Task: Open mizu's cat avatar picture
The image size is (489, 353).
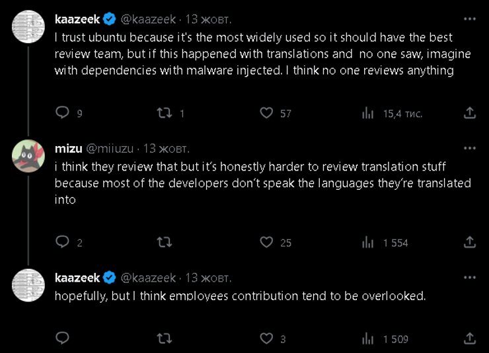Action: click(28, 157)
